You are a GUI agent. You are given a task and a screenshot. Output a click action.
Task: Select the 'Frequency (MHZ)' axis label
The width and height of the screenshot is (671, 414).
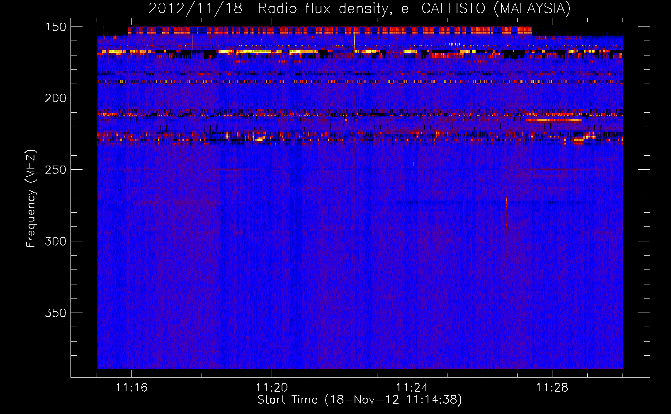[x=31, y=199]
